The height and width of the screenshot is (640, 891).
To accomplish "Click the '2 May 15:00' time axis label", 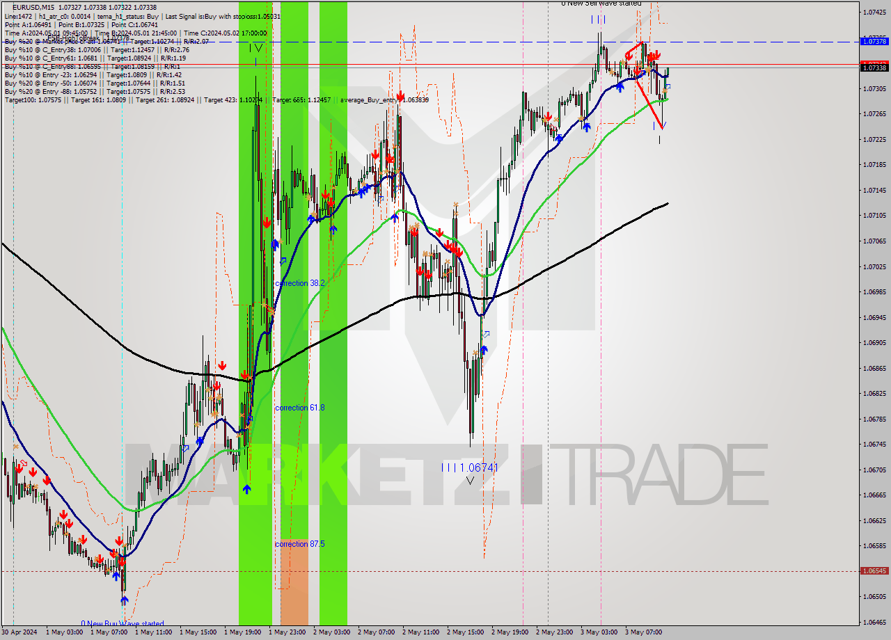I will 465,632.
